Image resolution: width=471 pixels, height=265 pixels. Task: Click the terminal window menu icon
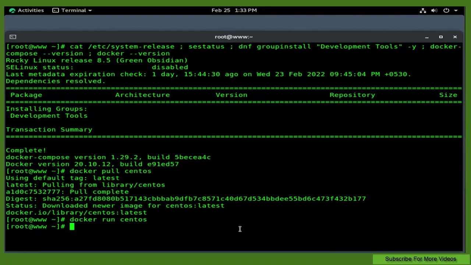pyautogui.click(x=13, y=37)
